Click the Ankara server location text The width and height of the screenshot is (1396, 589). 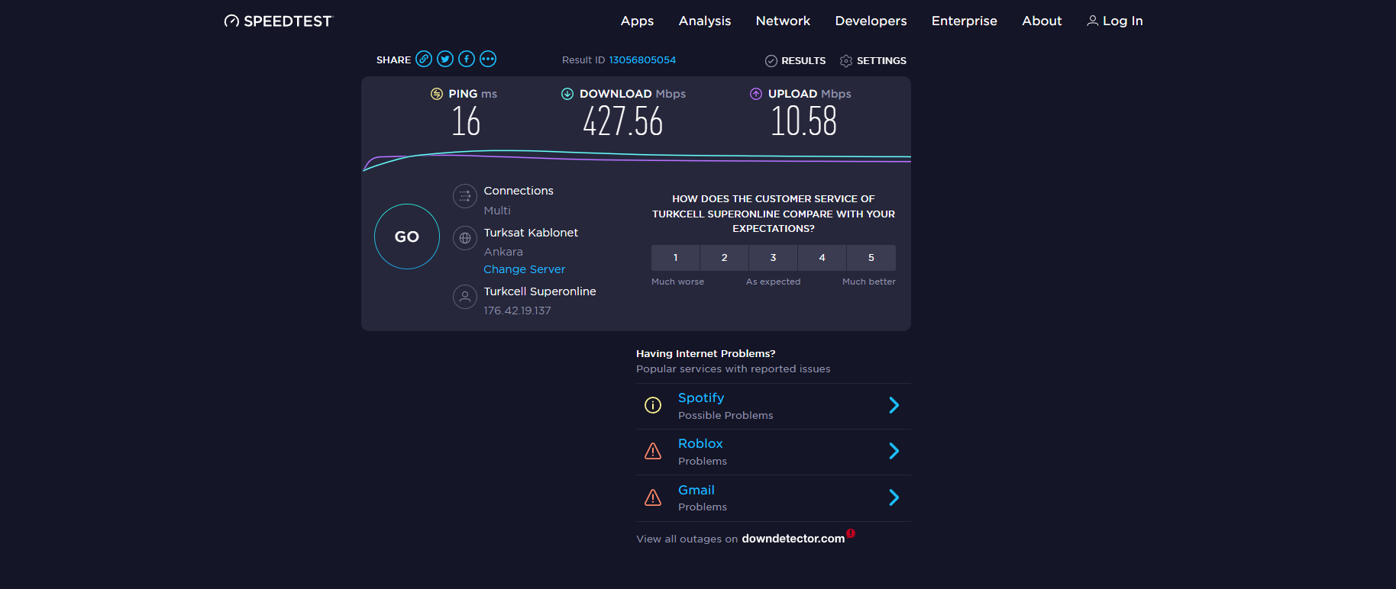coord(503,252)
